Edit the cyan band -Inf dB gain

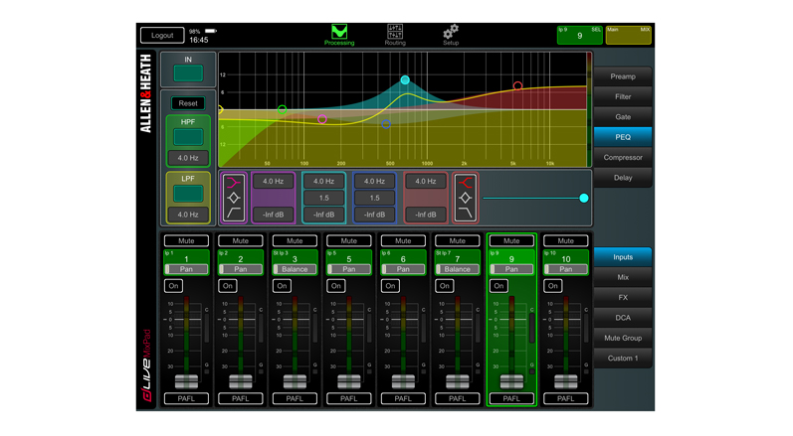pos(323,215)
